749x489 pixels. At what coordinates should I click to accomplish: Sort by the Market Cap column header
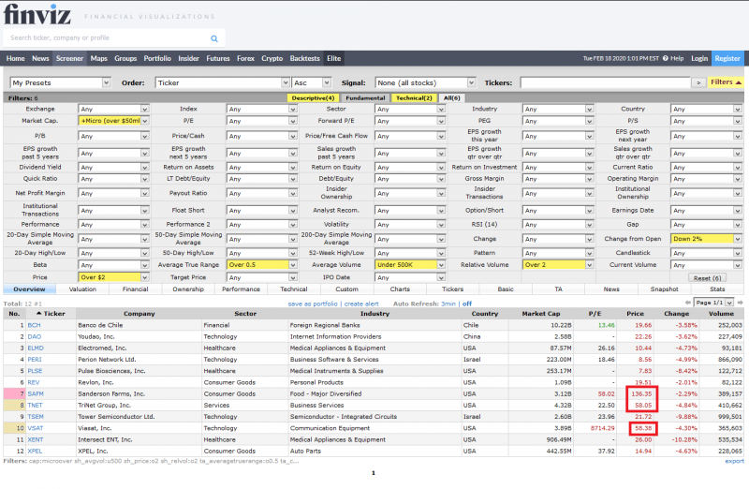(541, 314)
